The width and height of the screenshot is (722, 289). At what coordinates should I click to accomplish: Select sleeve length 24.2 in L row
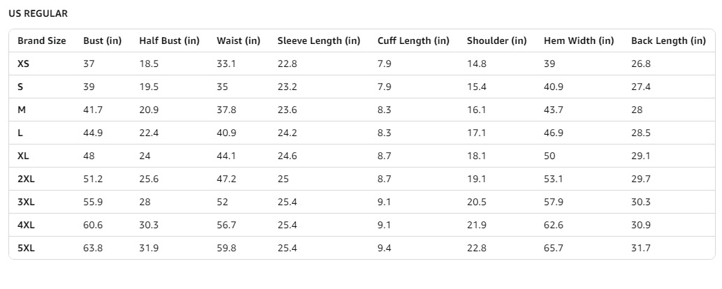(x=287, y=133)
